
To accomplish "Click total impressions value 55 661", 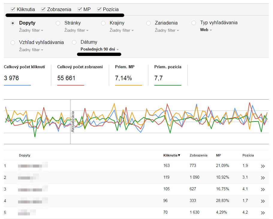I will click(66, 78).
